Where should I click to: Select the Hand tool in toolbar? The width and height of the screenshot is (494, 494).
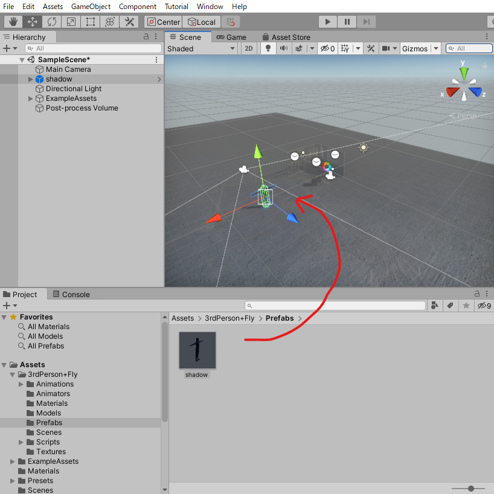[x=13, y=22]
